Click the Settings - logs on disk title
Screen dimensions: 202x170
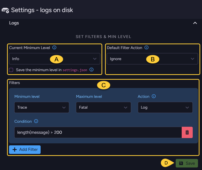pos(42,10)
